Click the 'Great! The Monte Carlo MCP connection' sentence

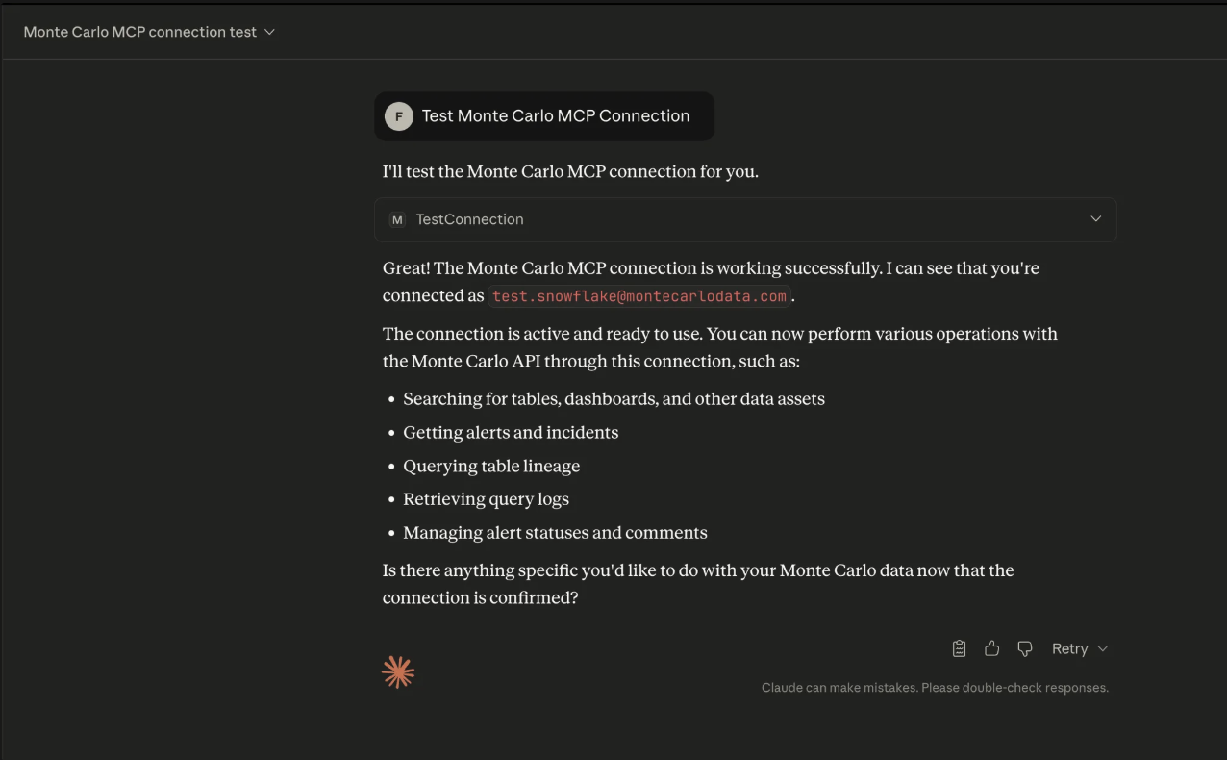click(711, 282)
